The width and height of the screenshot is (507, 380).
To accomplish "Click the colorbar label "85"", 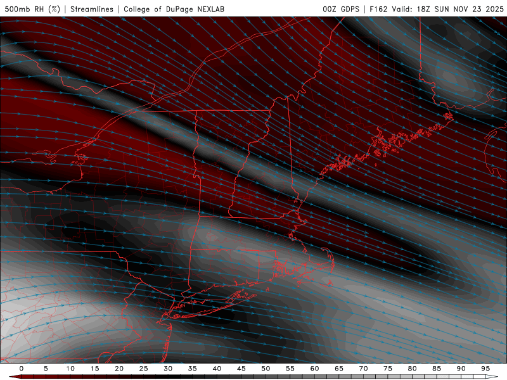I will click(x=437, y=369).
